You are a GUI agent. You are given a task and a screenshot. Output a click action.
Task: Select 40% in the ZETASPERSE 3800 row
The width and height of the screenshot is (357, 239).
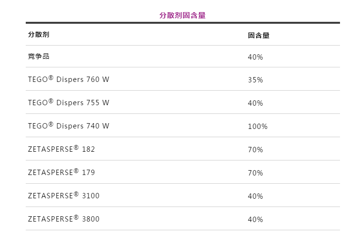click(x=255, y=220)
